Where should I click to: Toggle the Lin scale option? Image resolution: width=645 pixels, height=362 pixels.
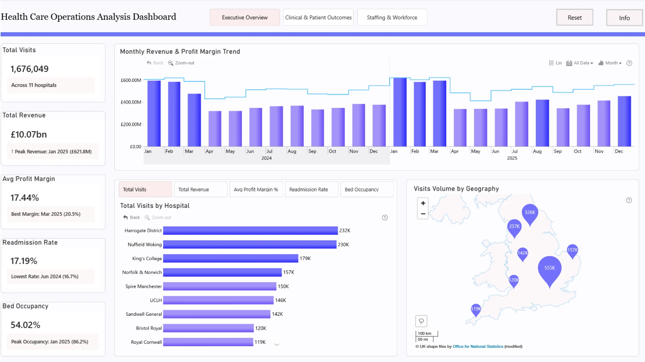coord(555,63)
